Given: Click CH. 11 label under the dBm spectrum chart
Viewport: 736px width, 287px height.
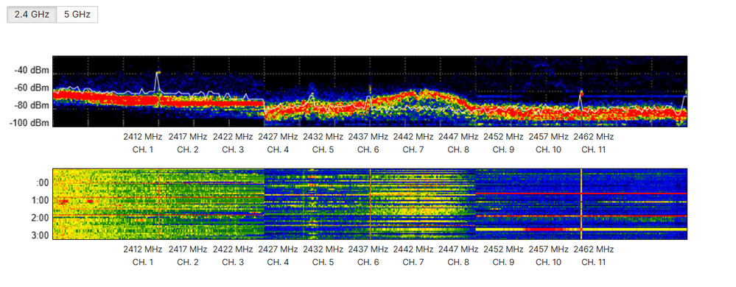Looking at the screenshot, I should [x=593, y=150].
